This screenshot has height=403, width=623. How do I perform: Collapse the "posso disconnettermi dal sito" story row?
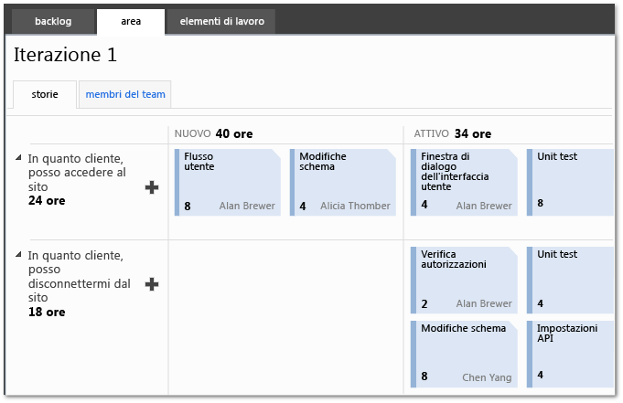[18, 255]
